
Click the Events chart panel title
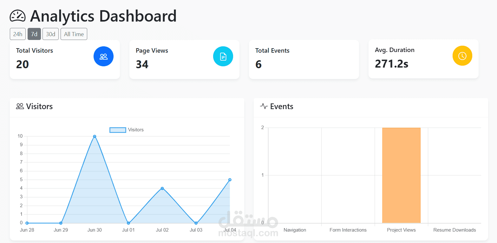(282, 106)
